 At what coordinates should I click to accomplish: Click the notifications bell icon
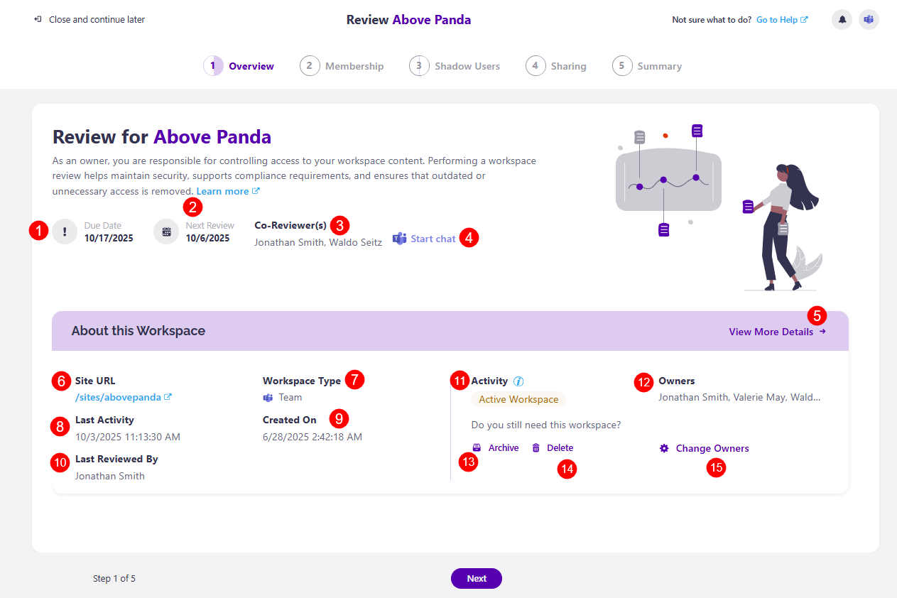click(x=842, y=19)
